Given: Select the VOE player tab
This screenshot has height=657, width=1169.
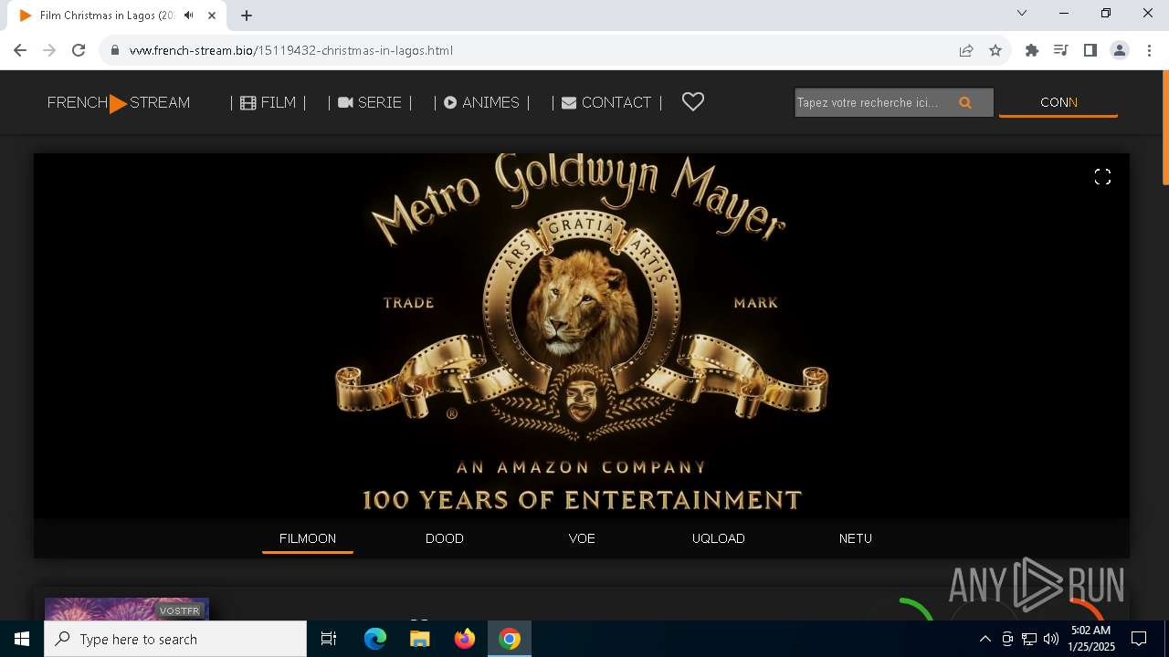Looking at the screenshot, I should coord(582,538).
